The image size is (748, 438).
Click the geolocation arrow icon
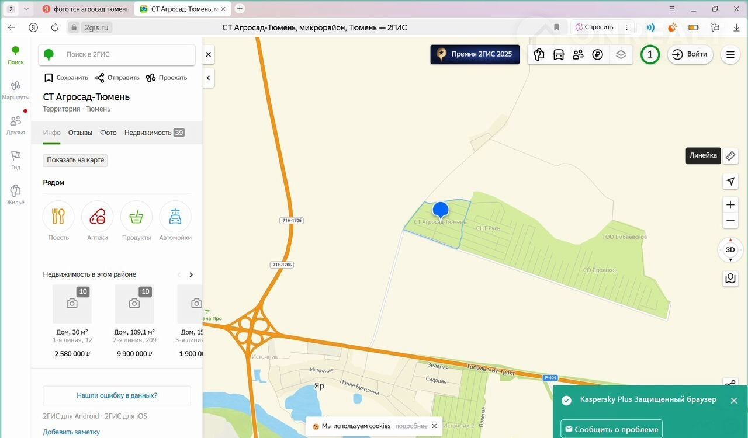click(x=730, y=182)
